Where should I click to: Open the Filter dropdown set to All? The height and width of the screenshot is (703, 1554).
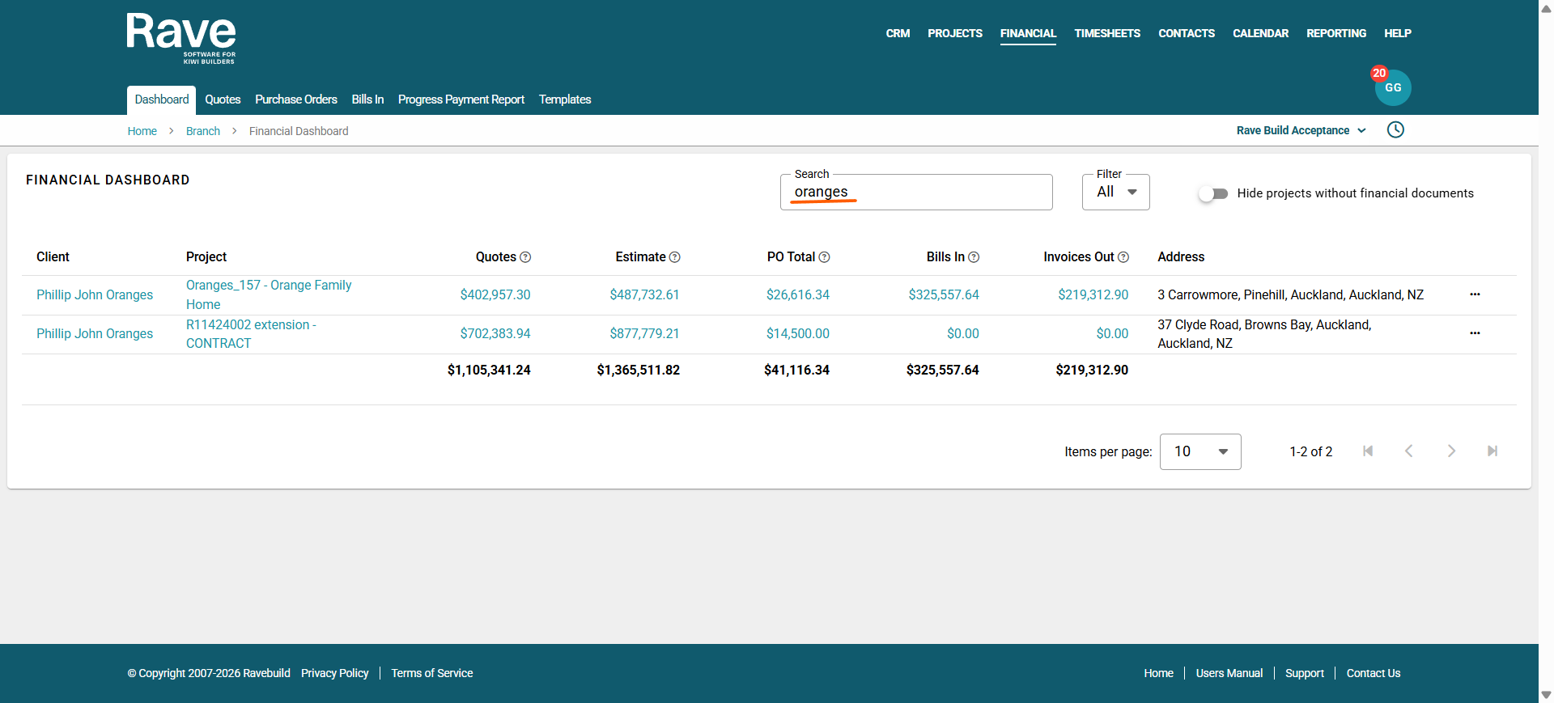pos(1115,193)
